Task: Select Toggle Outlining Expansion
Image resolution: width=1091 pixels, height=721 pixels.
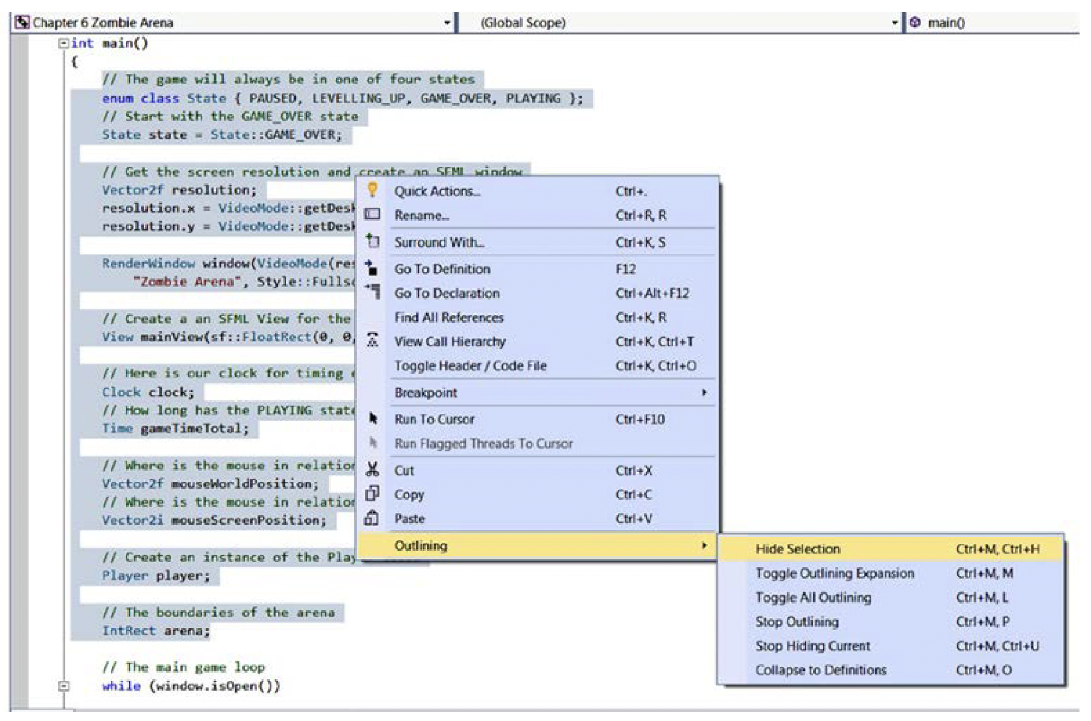Action: point(891,573)
